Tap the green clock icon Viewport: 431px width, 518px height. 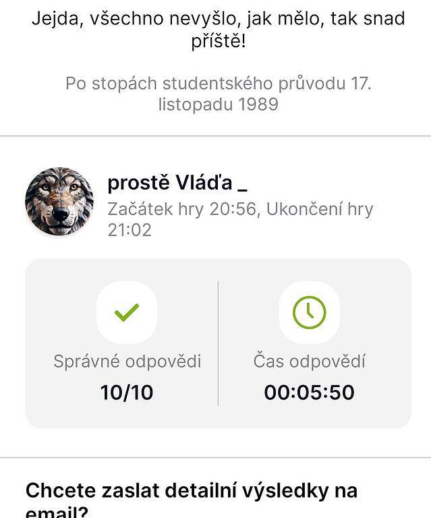click(x=309, y=312)
